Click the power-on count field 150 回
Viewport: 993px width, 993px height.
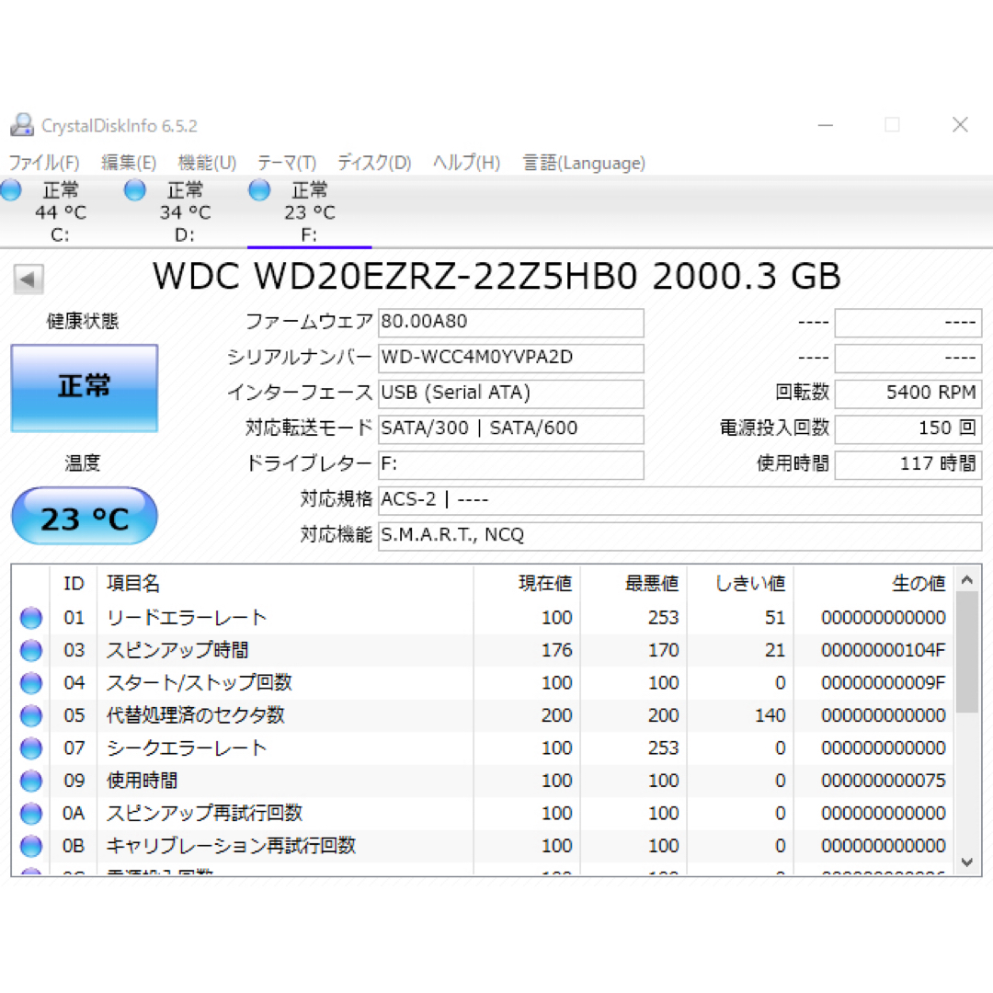908,428
